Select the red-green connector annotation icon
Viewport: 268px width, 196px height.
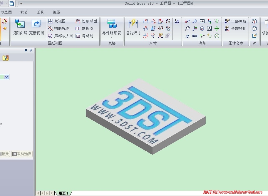click(x=209, y=21)
